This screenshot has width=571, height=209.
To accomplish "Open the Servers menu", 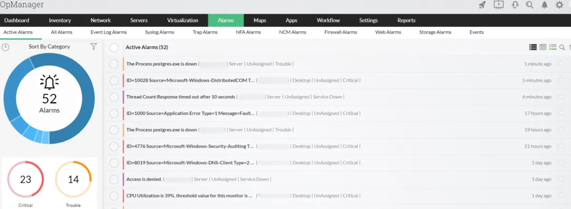I will click(x=139, y=20).
